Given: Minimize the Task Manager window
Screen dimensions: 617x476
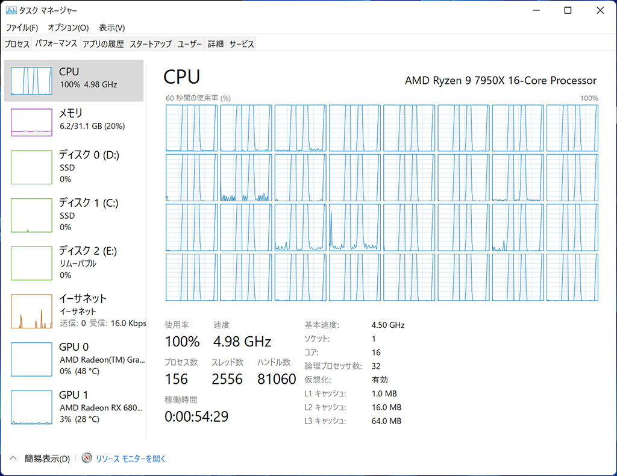Looking at the screenshot, I should [536, 11].
